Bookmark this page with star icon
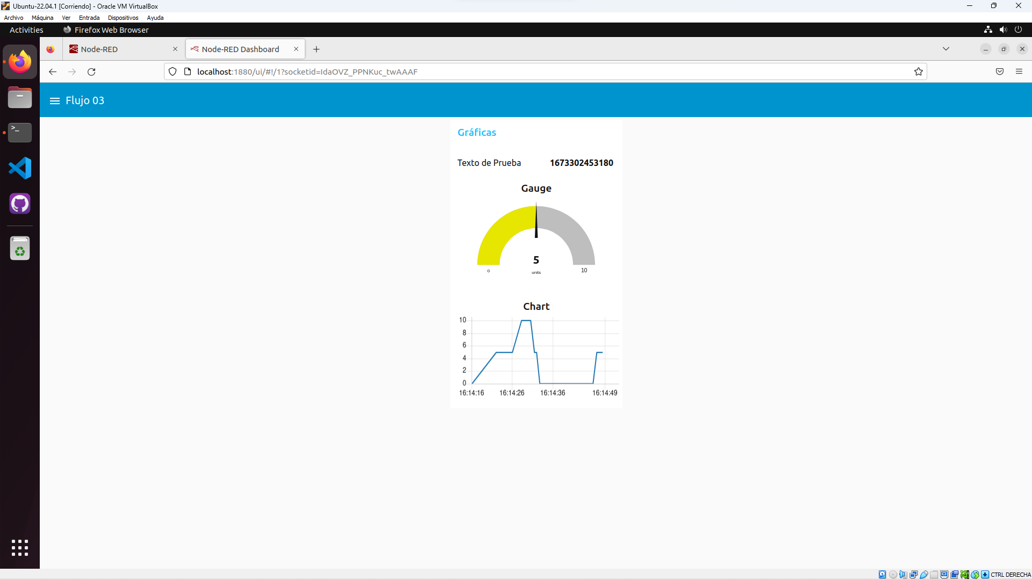Image resolution: width=1032 pixels, height=580 pixels. [918, 72]
